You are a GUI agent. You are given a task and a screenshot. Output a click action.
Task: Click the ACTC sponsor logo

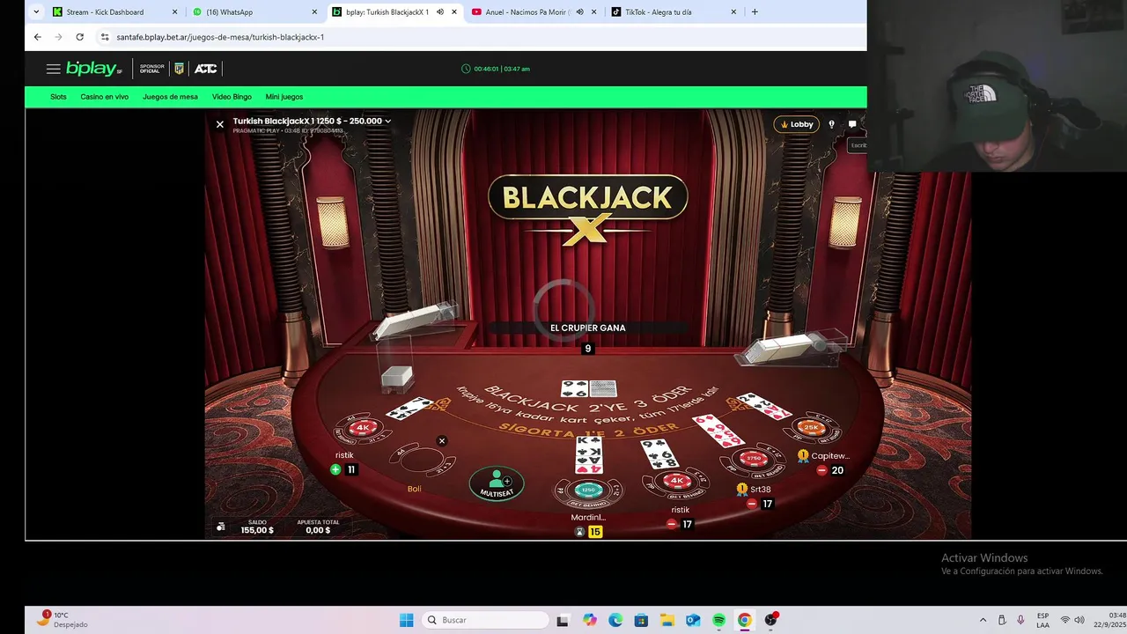(x=206, y=69)
